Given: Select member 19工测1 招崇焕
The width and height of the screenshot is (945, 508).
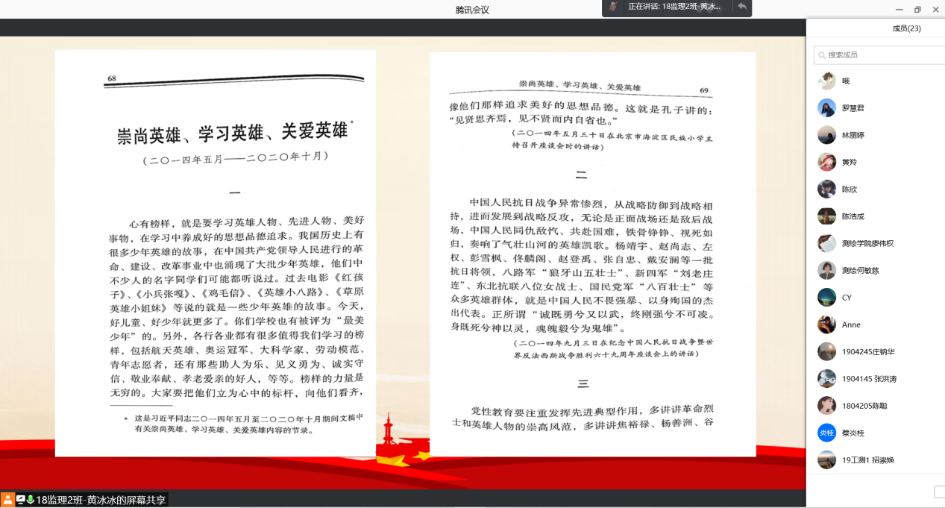Looking at the screenshot, I should point(867,460).
